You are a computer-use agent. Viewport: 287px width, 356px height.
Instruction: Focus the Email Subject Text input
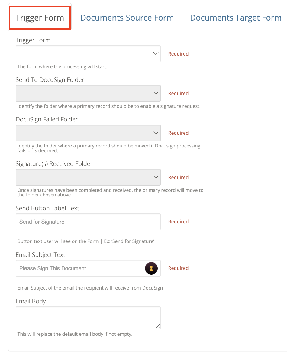76,268
